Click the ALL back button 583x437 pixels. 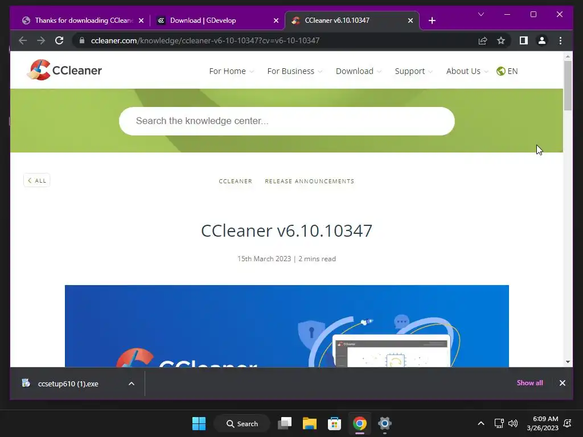(x=37, y=180)
